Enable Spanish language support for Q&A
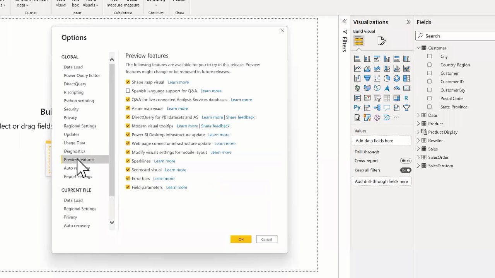The height and width of the screenshot is (278, 495). tap(128, 91)
